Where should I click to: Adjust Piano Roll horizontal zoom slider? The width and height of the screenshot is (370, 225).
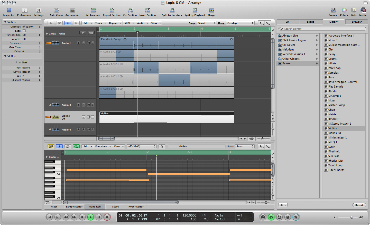tap(266, 202)
